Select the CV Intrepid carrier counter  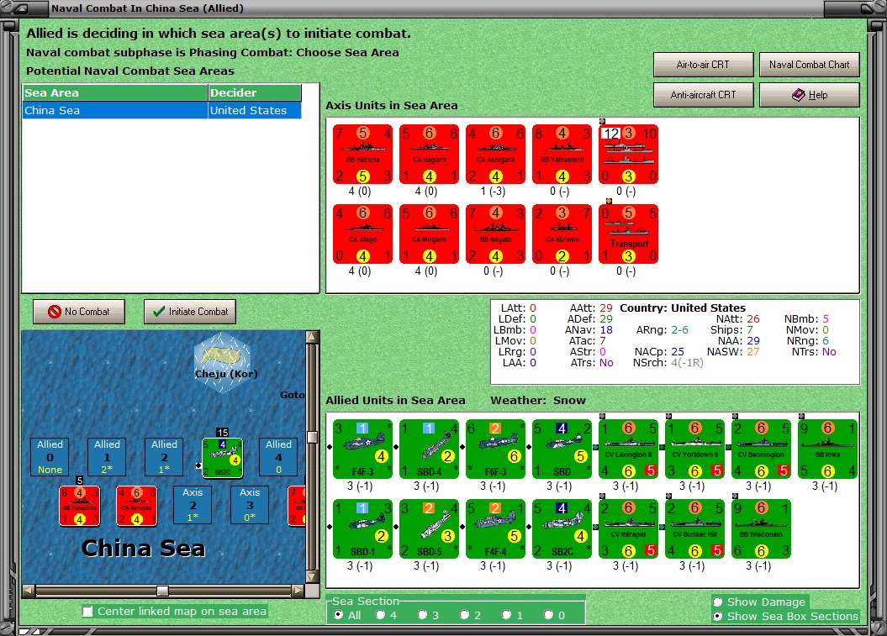(629, 529)
